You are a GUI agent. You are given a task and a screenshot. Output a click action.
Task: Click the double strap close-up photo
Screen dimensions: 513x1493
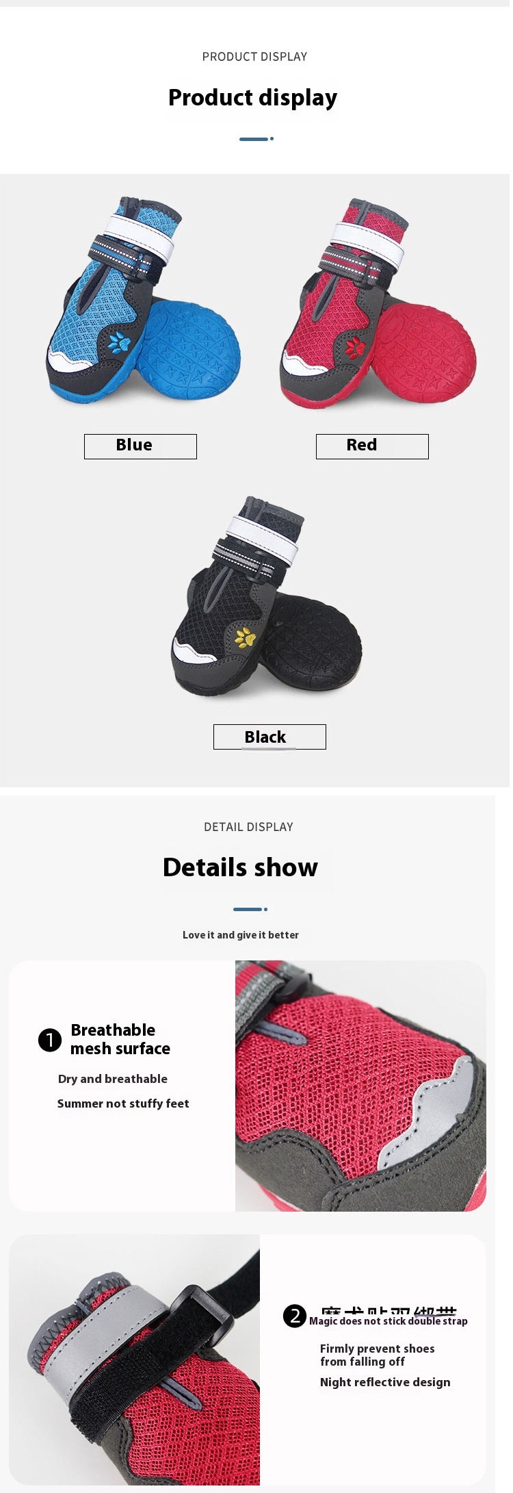135,1360
